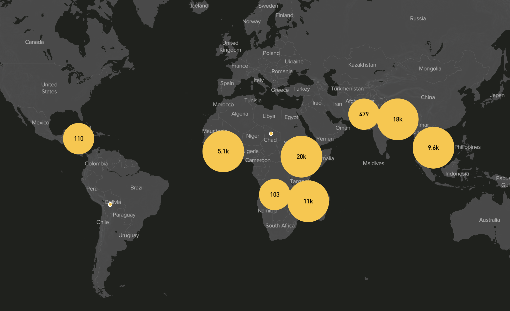Click the 103 cluster near Namibia
This screenshot has height=311, width=510.
click(275, 194)
